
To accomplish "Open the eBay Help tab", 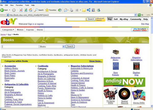I will click(146, 19).
